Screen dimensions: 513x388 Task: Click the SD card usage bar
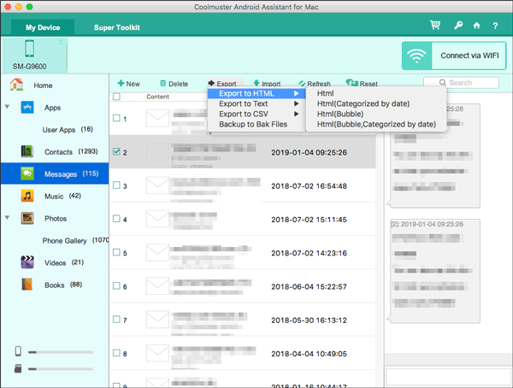[x=61, y=369]
